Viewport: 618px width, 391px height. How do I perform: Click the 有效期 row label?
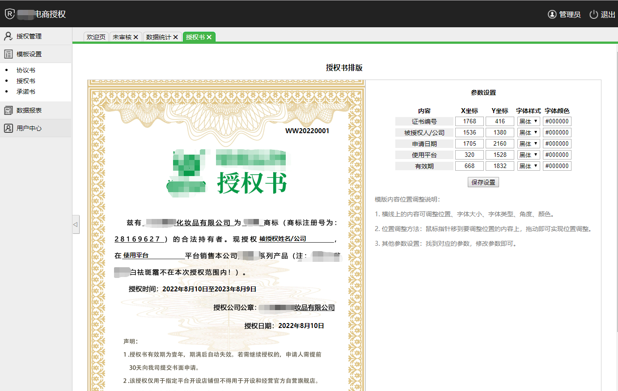(424, 166)
